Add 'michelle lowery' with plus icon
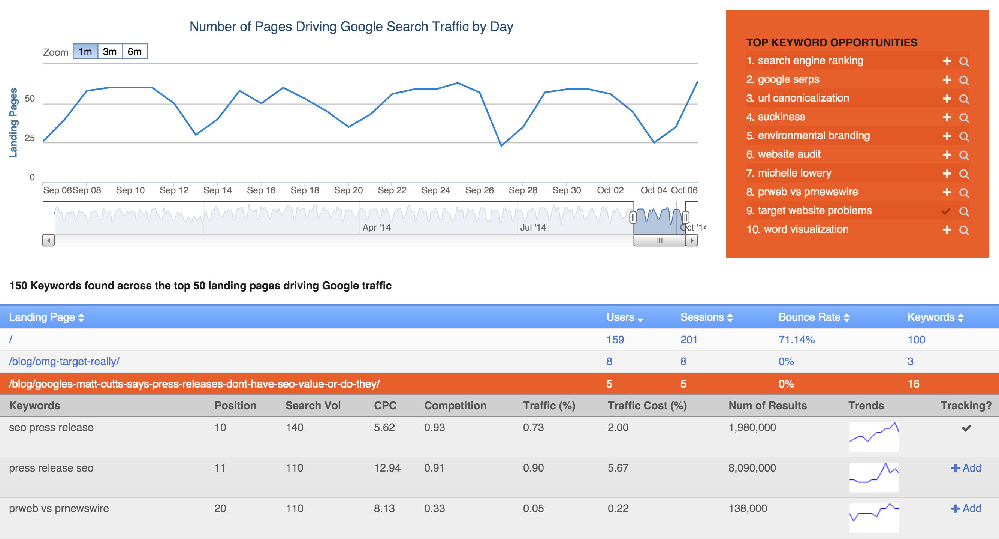This screenshot has height=539, width=999. click(x=947, y=173)
